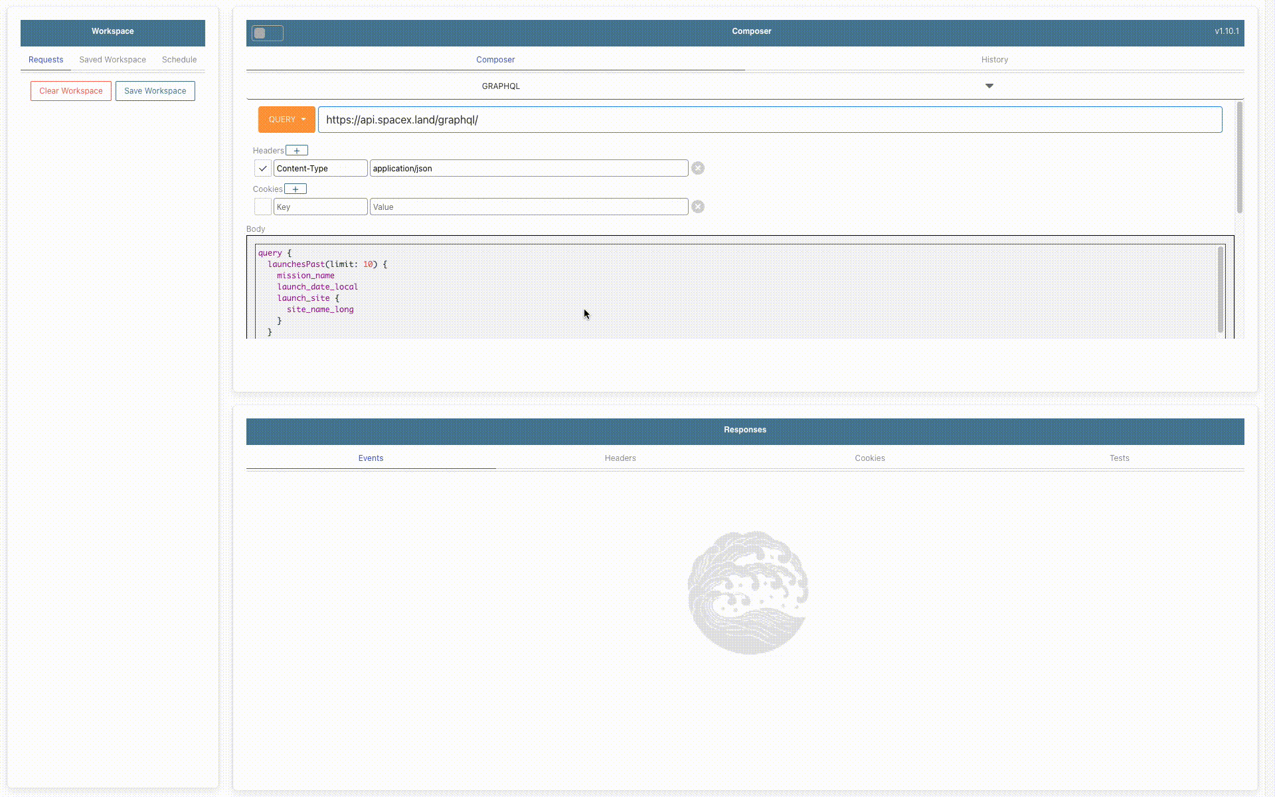Switch to the History tab
The image size is (1275, 797).
coord(994,60)
